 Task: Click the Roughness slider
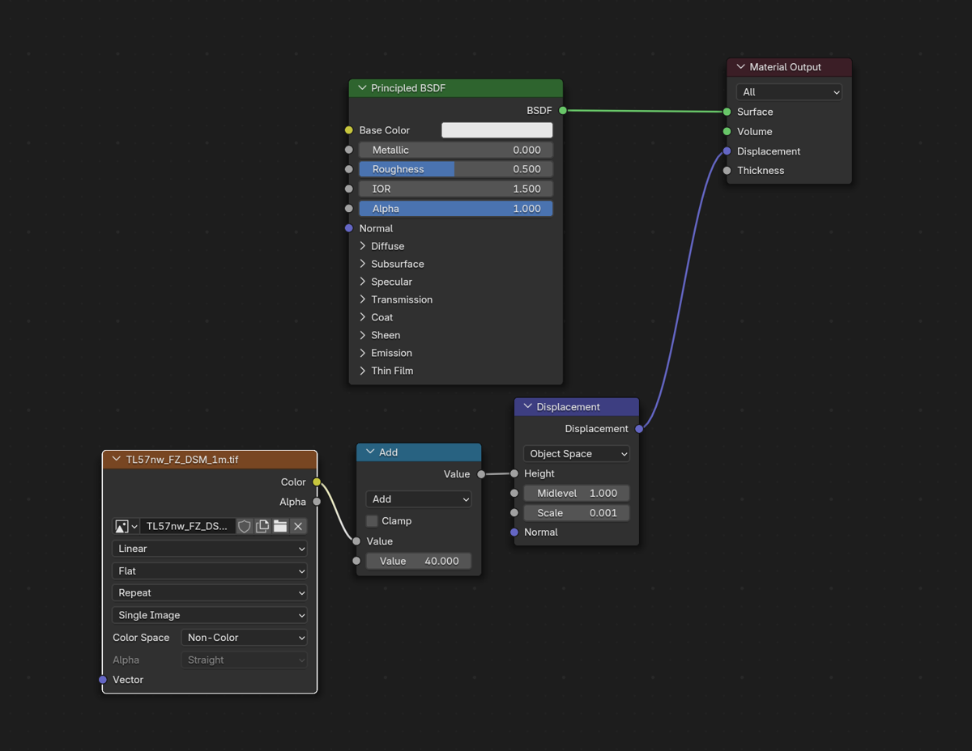455,169
